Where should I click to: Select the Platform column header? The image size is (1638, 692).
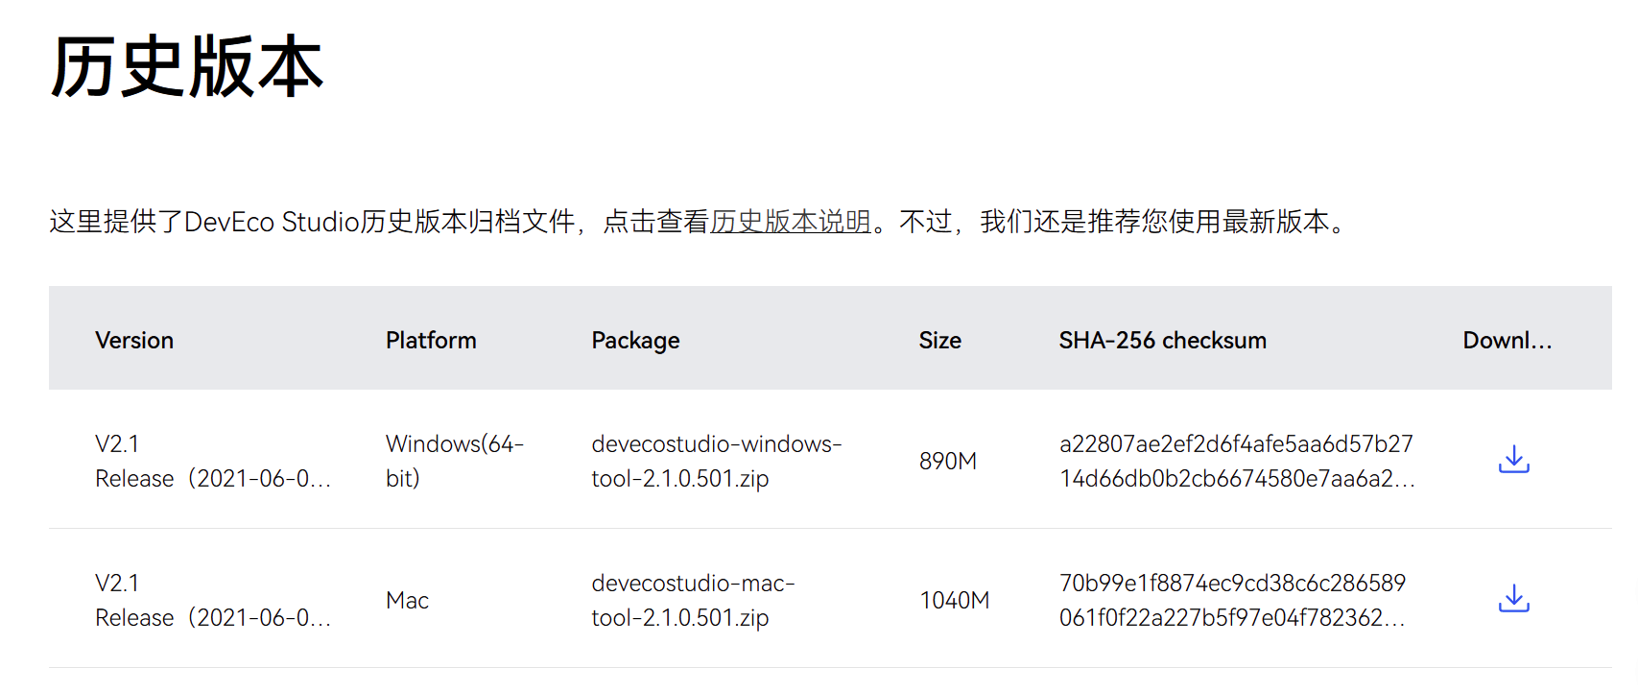coord(431,341)
